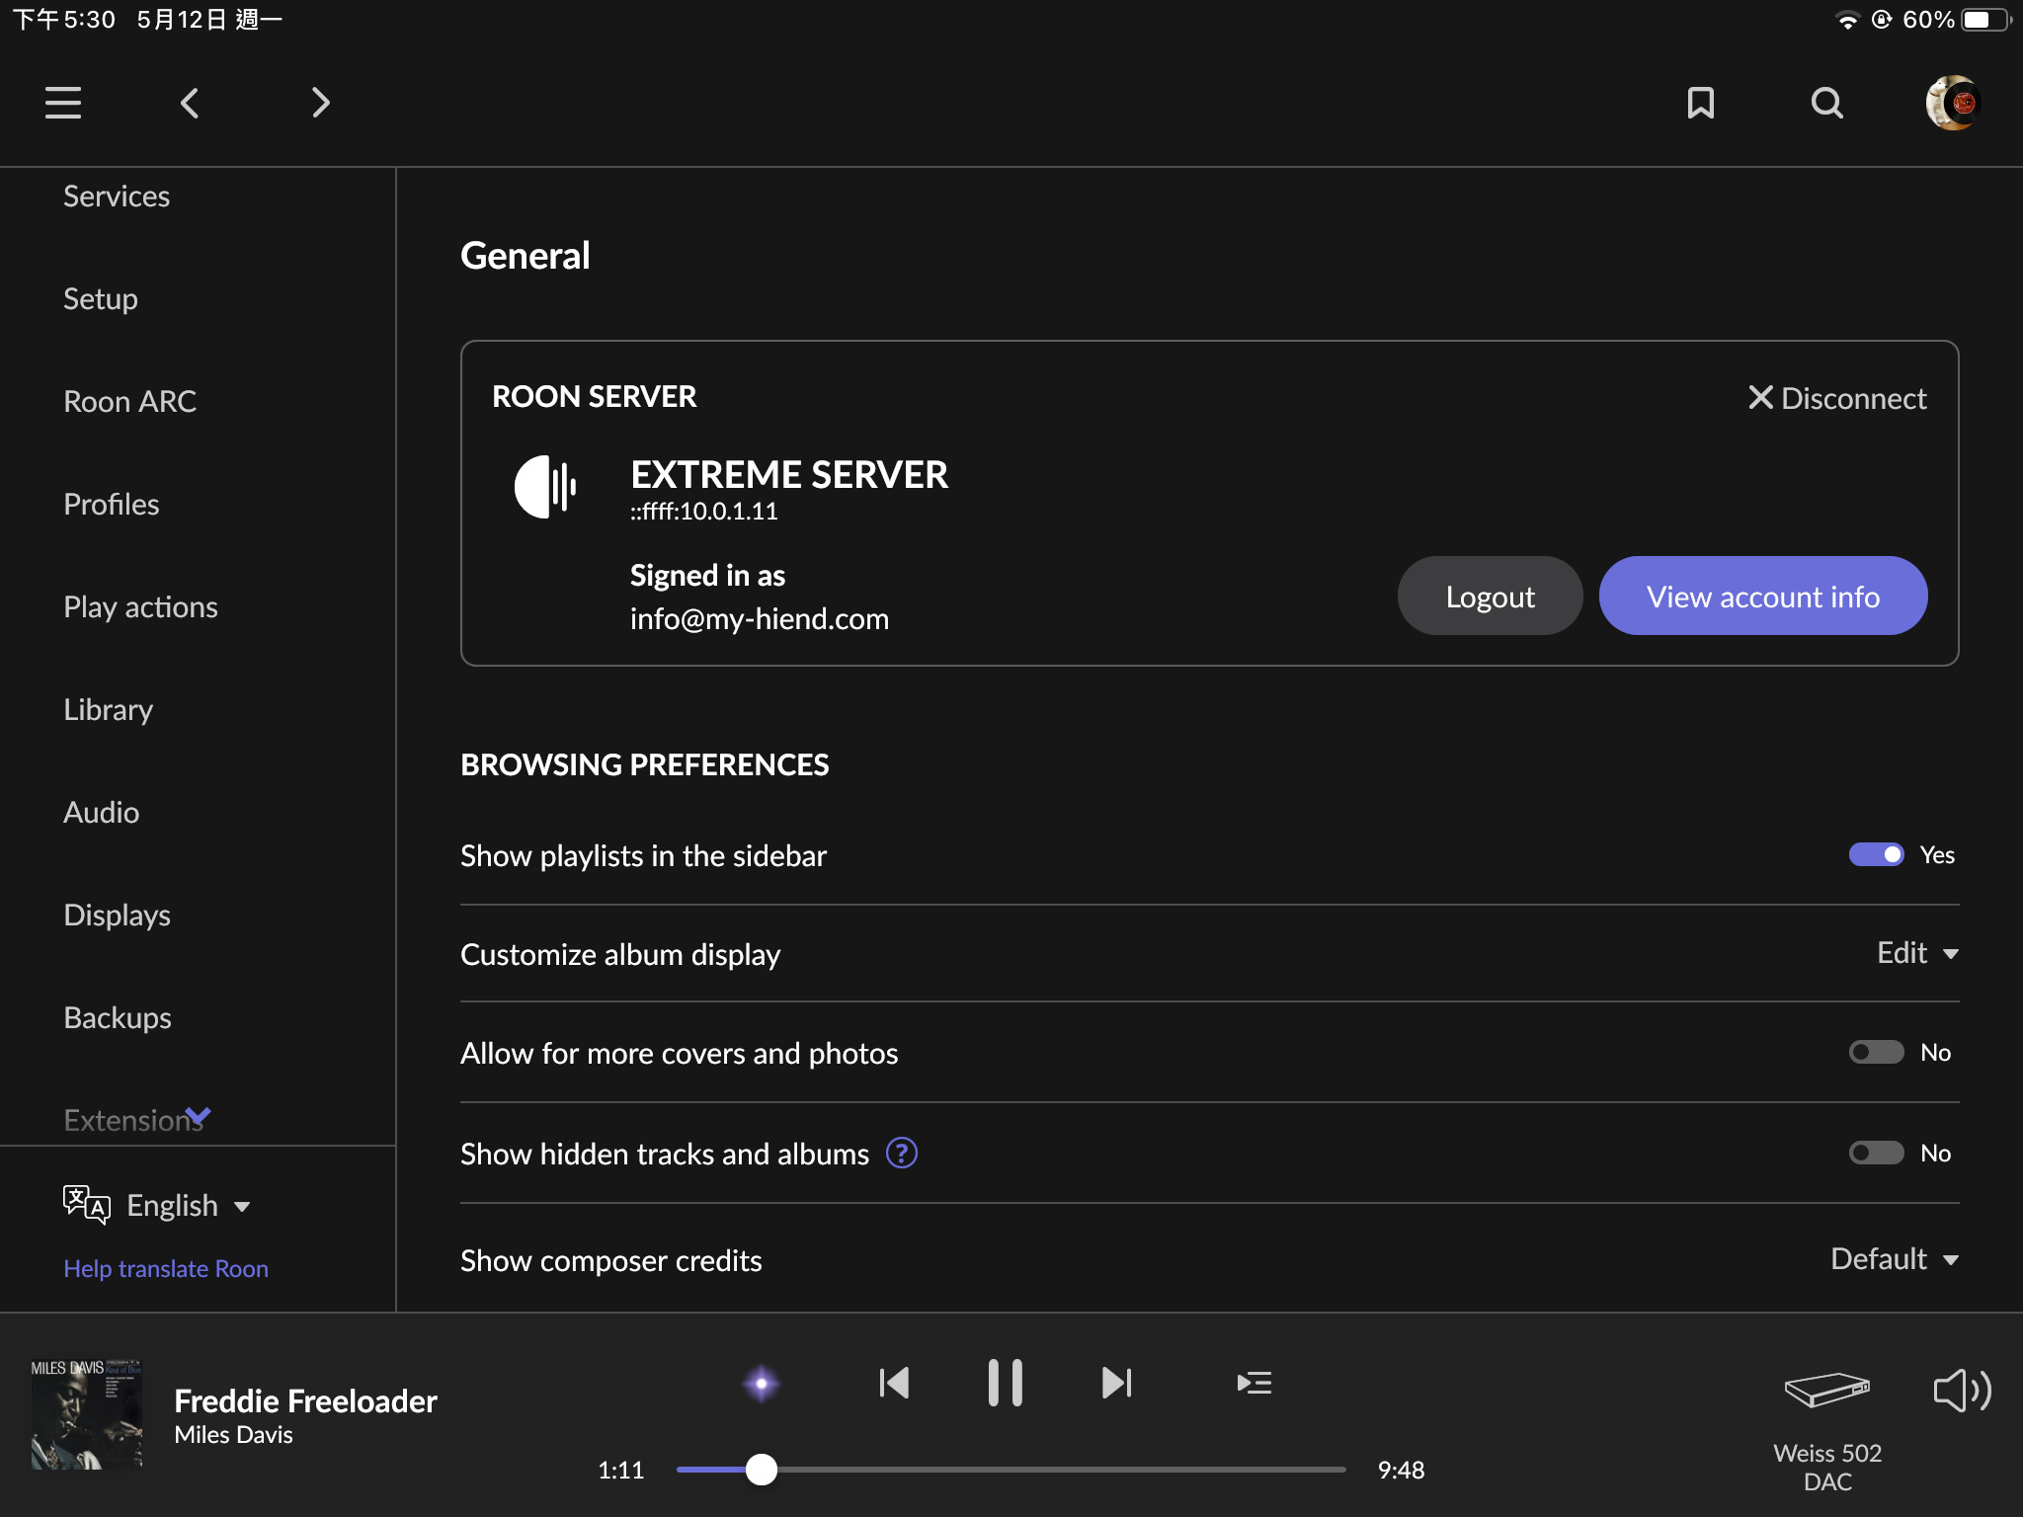The image size is (2023, 1517).
Task: Tap the orientation lock status icon
Action: tap(1881, 20)
